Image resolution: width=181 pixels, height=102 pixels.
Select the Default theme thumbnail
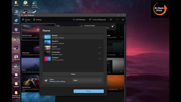(x=48, y=37)
